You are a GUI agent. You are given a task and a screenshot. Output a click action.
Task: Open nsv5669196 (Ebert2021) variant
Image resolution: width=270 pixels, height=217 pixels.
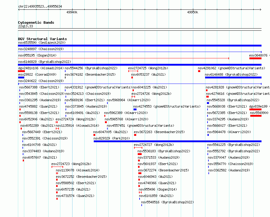85,100
